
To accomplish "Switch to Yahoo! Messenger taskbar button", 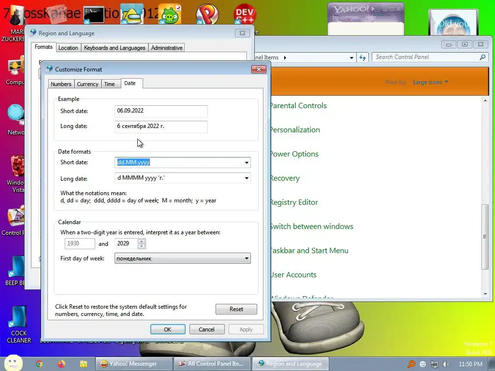I will pyautogui.click(x=133, y=364).
